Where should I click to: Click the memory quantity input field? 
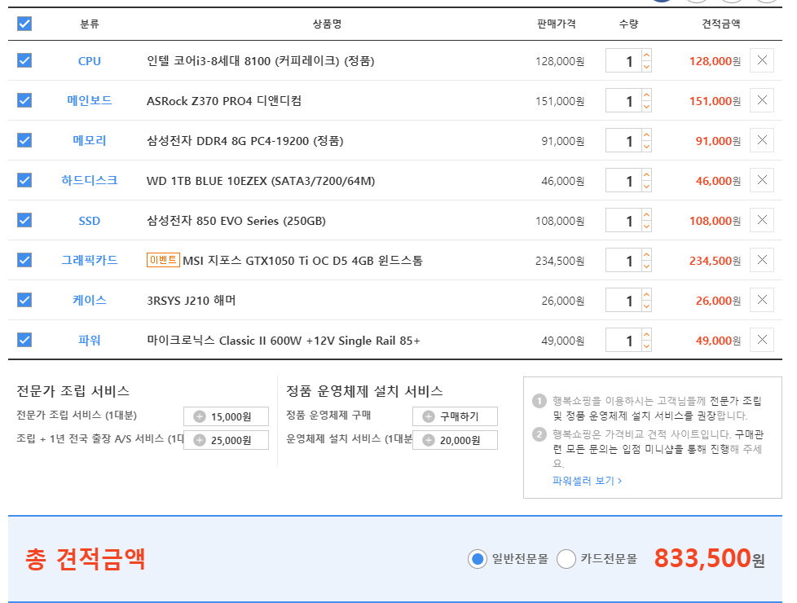click(623, 141)
